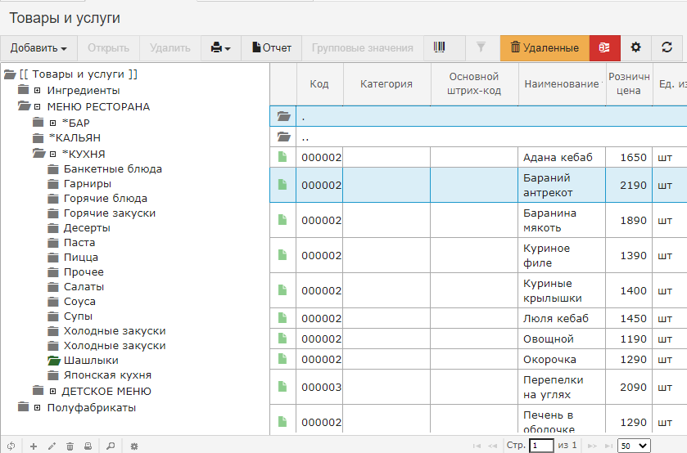The width and height of the screenshot is (687, 453).
Task: Open settings via the top gear icon
Action: click(x=635, y=48)
